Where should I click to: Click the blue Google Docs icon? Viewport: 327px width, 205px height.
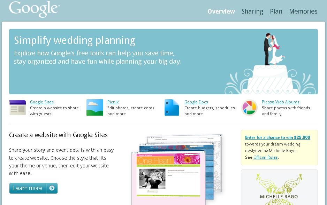coord(172,108)
